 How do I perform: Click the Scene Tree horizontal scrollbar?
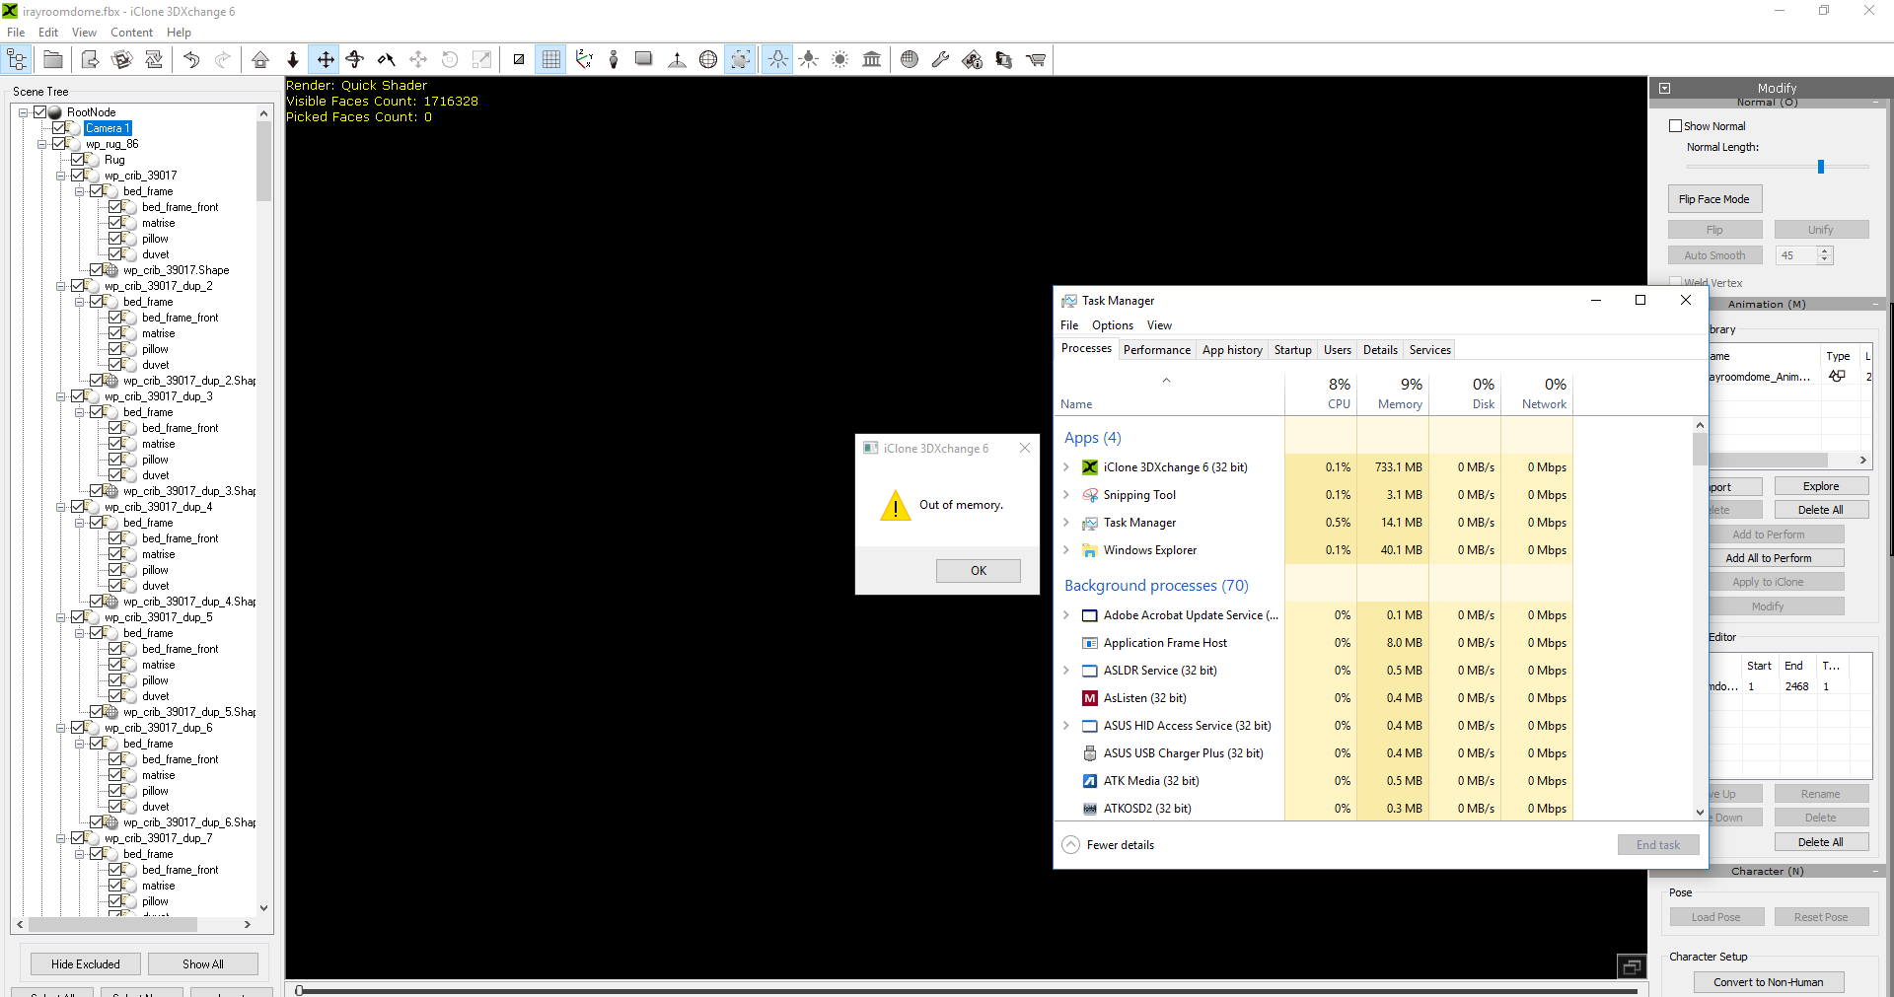[x=112, y=925]
